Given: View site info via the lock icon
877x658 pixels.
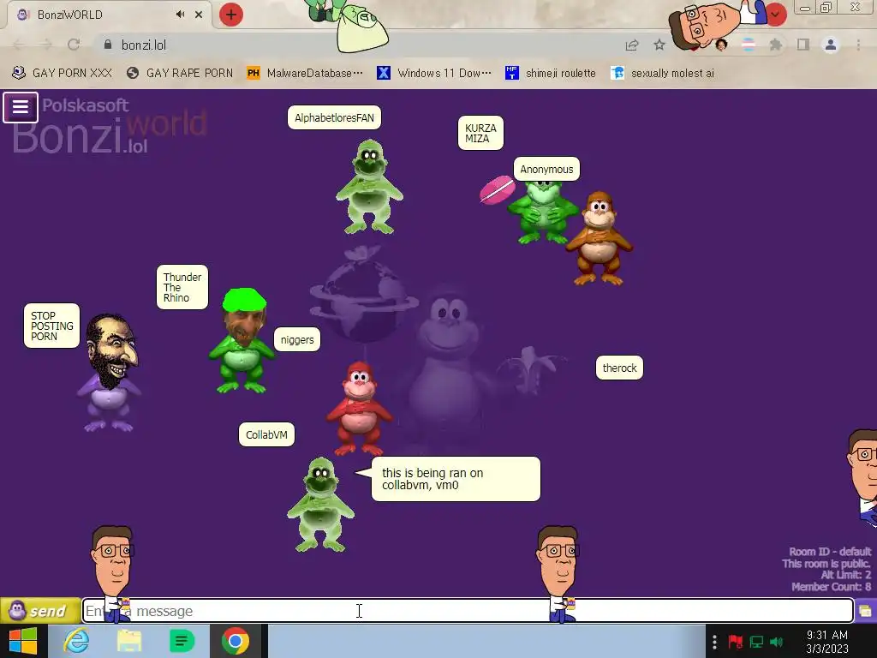Looking at the screenshot, I should coord(108,45).
